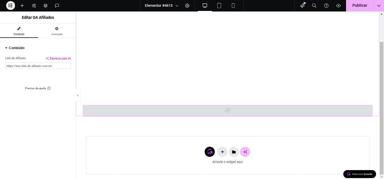
Task: Switch to the Avançado tab
Action: pyautogui.click(x=57, y=31)
